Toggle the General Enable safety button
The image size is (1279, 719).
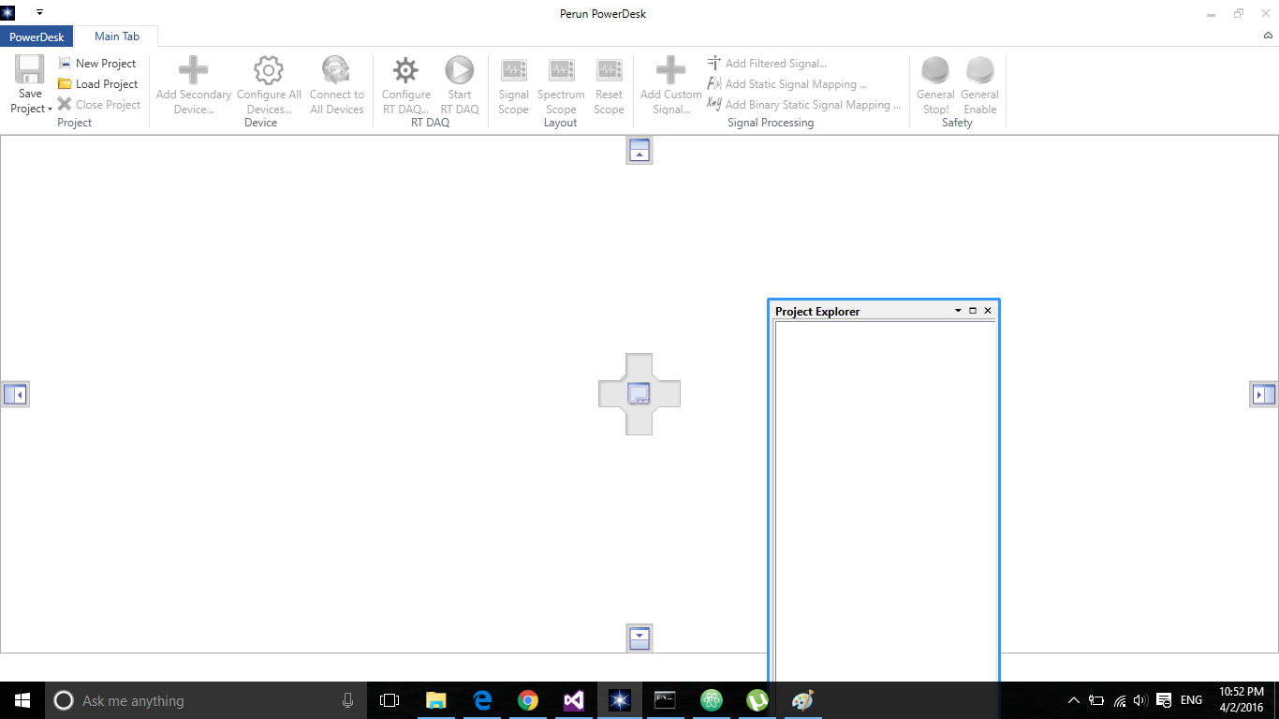(979, 70)
